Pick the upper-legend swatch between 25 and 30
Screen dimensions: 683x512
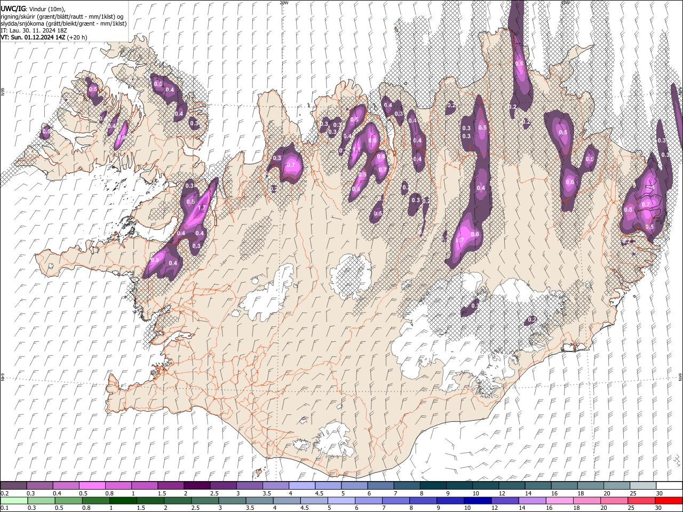(x=642, y=486)
